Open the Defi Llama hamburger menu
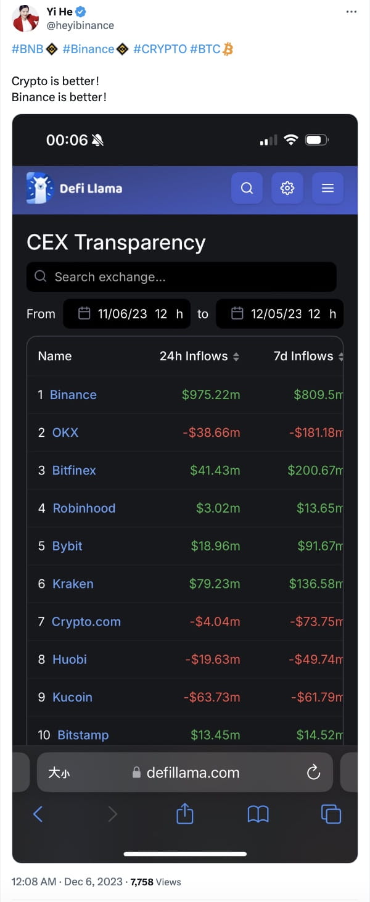Image resolution: width=370 pixels, height=902 pixels. pos(327,188)
